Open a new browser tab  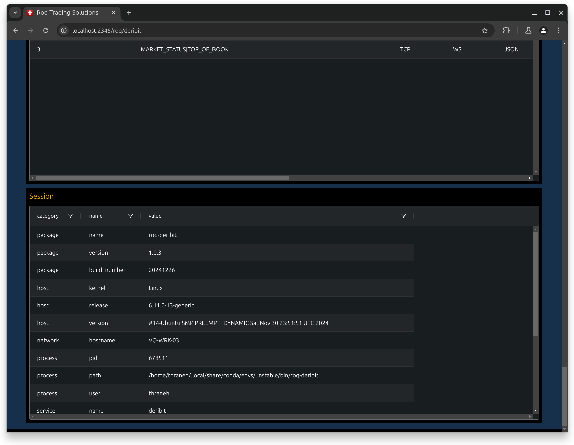point(129,13)
